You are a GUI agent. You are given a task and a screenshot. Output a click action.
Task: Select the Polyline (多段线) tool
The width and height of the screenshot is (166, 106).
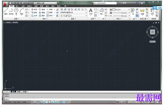(11, 11)
